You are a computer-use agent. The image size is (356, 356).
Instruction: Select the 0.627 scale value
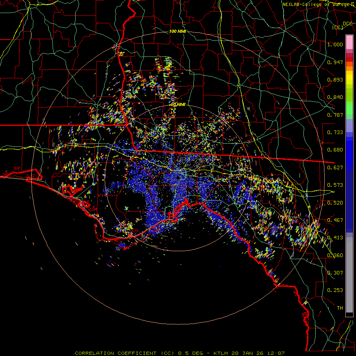coord(335,168)
